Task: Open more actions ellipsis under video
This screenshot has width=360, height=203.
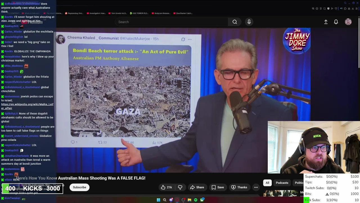Action: point(256,187)
